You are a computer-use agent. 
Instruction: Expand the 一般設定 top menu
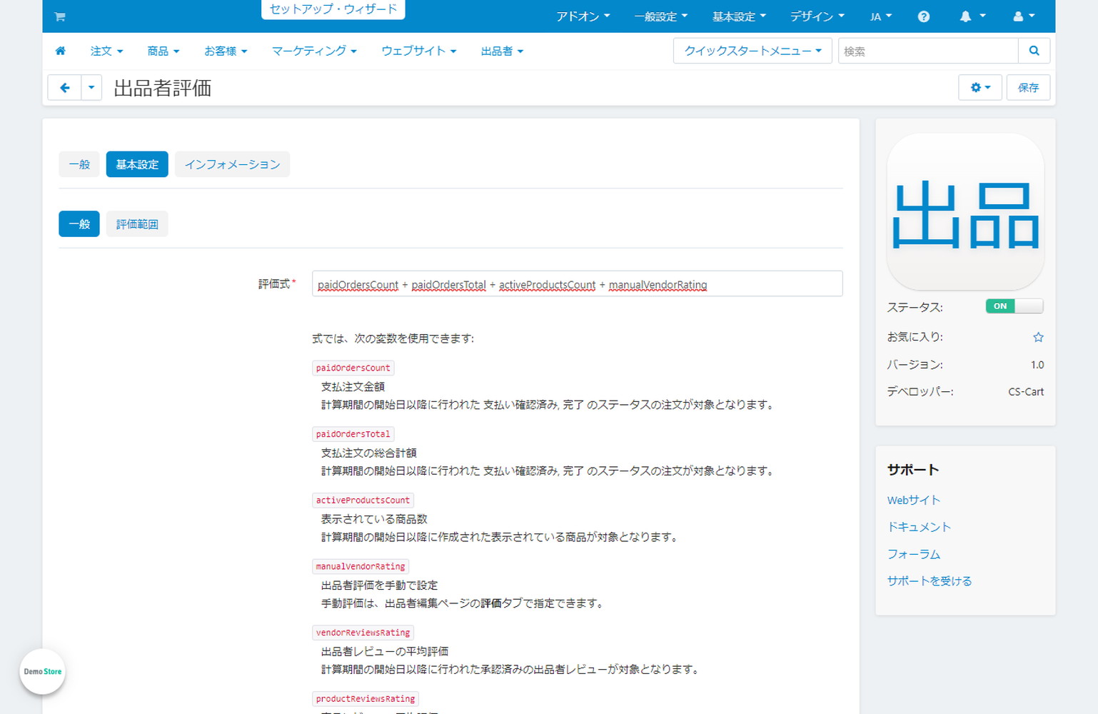click(661, 16)
